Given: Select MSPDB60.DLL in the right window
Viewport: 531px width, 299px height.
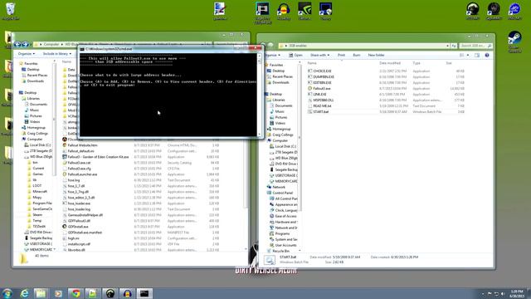Looking at the screenshot, I should click(x=323, y=100).
